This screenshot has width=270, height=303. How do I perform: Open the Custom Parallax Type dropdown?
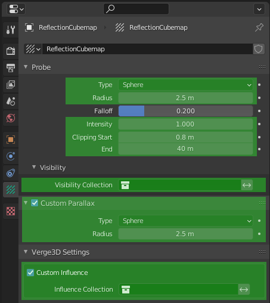(185, 221)
